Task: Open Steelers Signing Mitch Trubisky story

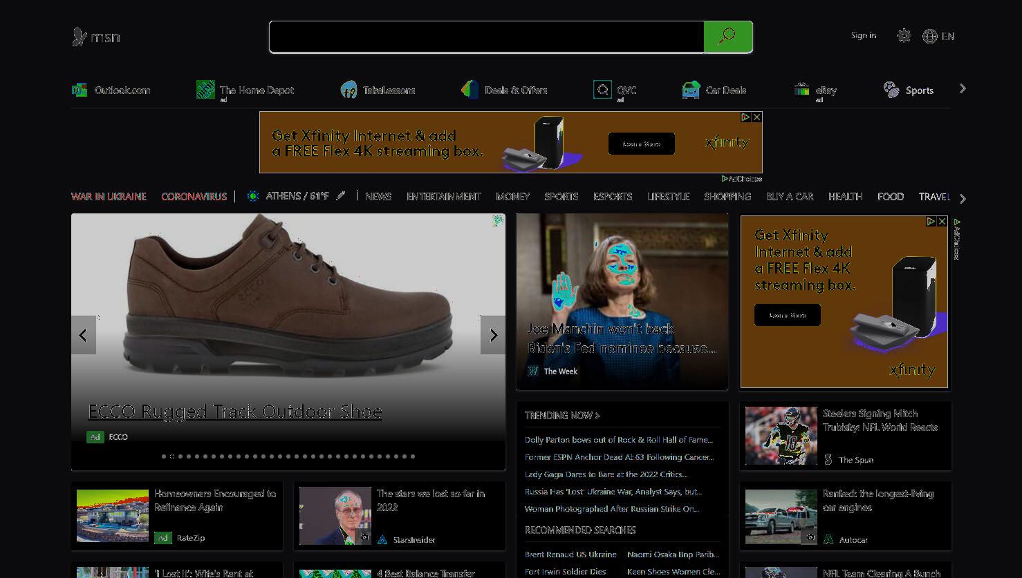Action: pos(880,420)
